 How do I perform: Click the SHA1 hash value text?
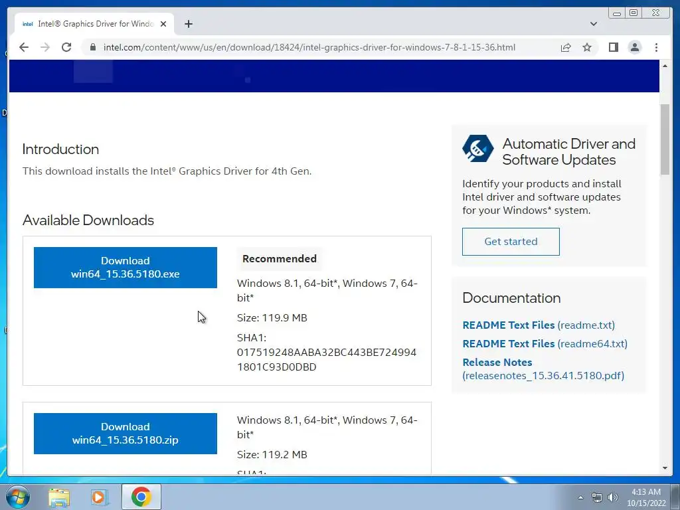(x=327, y=359)
